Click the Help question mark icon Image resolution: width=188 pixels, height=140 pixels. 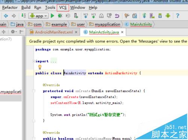click(x=177, y=16)
